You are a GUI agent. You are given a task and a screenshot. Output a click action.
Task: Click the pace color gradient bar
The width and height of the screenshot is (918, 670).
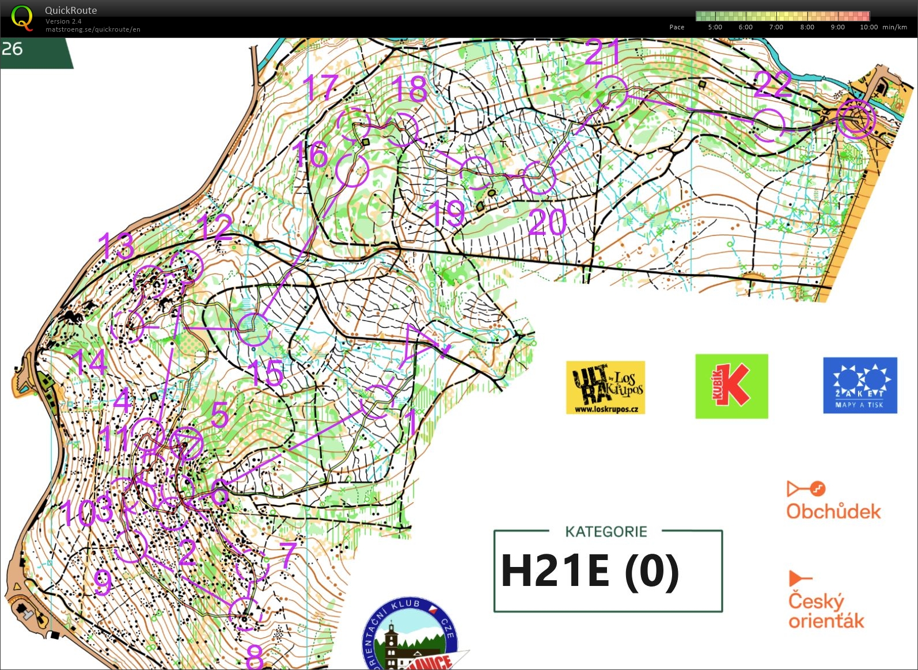tap(783, 16)
